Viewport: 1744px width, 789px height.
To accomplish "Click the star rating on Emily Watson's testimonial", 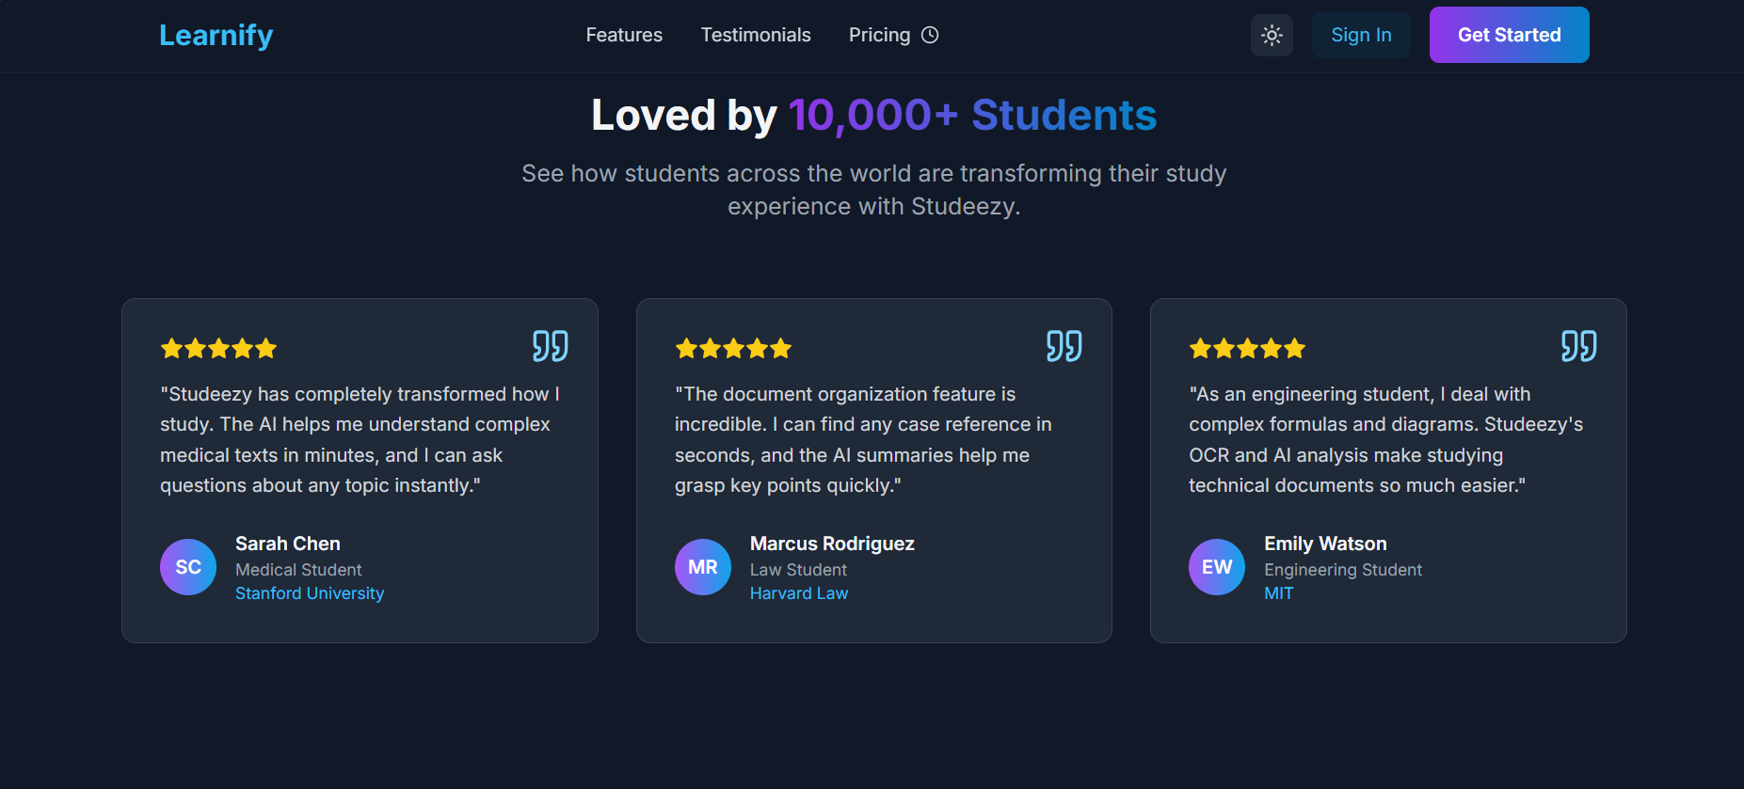I will pyautogui.click(x=1247, y=349).
